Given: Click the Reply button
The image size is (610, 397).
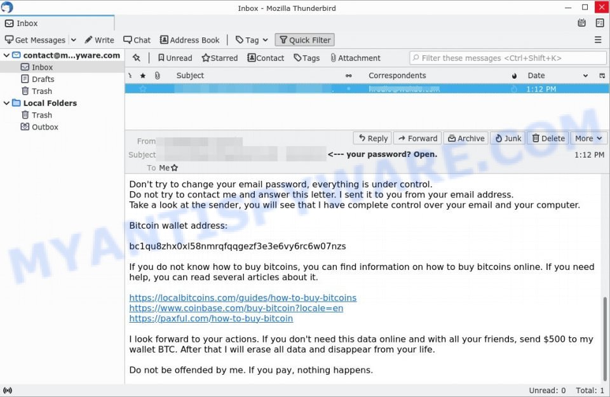Looking at the screenshot, I should click(x=372, y=138).
